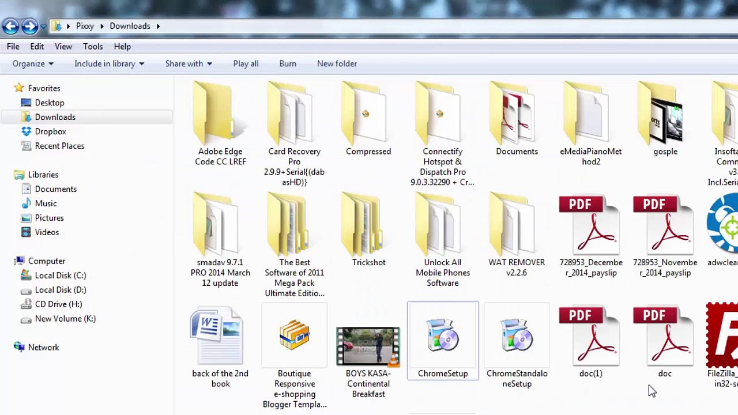This screenshot has height=415, width=738.
Task: Open the Videos library
Action: tap(40, 232)
